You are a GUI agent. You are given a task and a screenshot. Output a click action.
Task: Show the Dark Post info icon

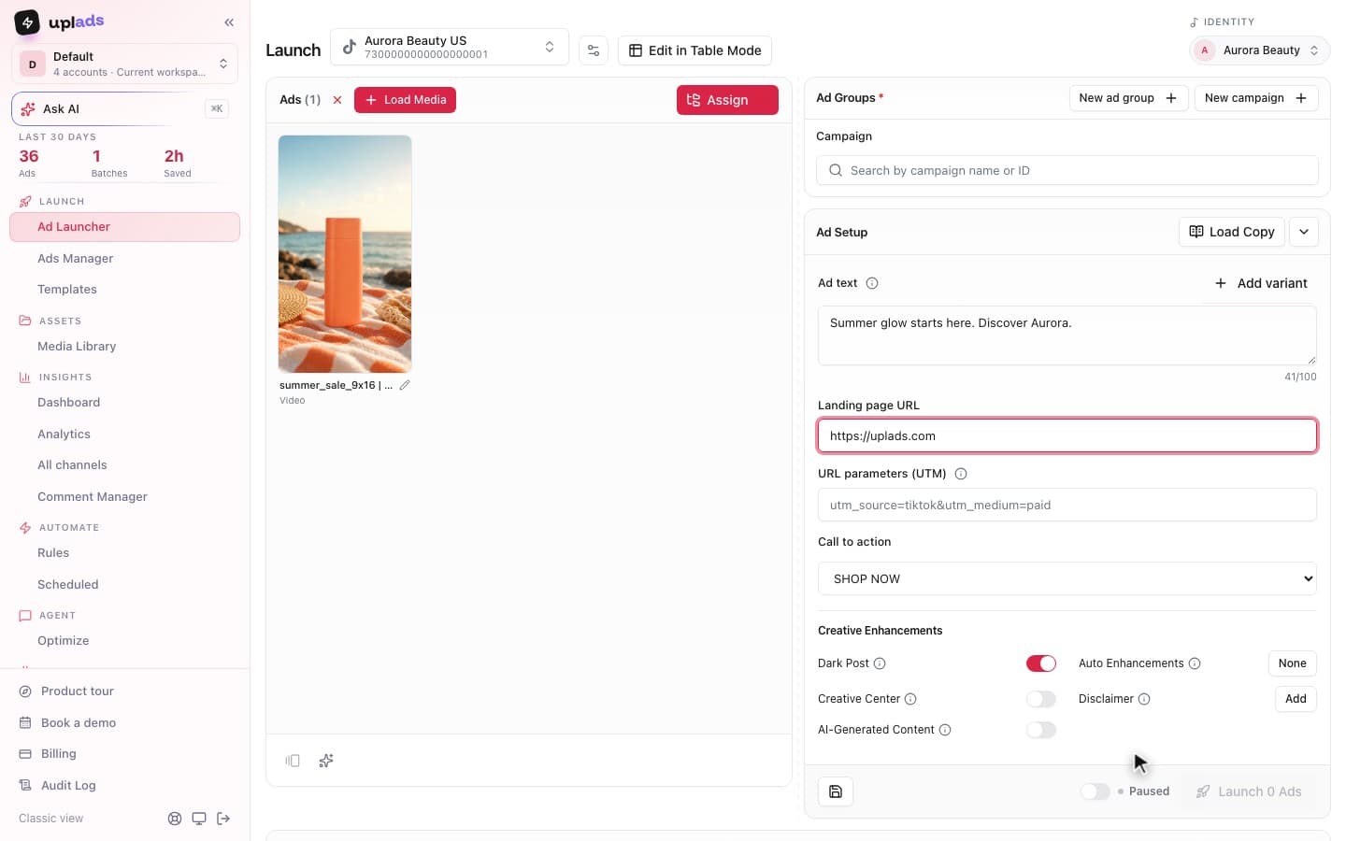point(880,663)
